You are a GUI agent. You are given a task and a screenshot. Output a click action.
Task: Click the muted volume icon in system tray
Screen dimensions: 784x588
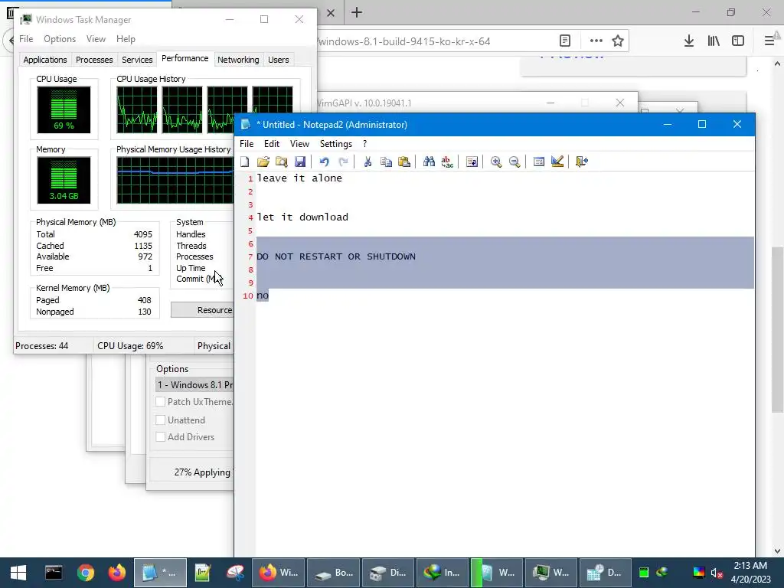pos(717,573)
